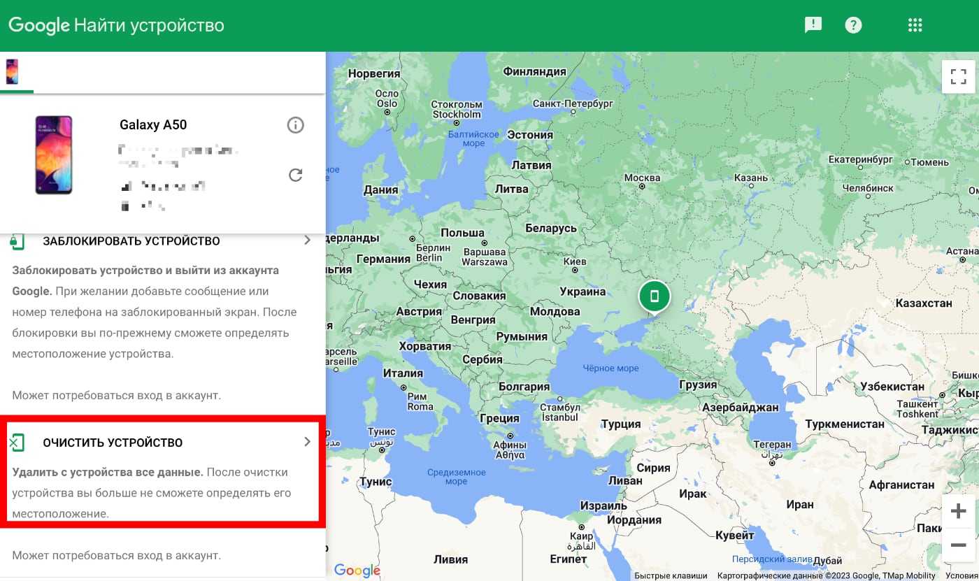This screenshot has width=979, height=581.
Task: Click the Google logo on the map
Action: (357, 570)
